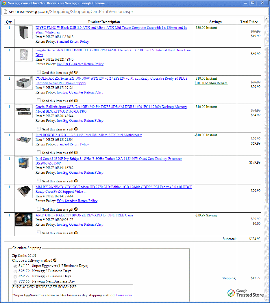Click the Zip Code: 20151 text

(24, 255)
